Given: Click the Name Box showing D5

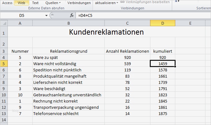Looking at the screenshot, I should (x=22, y=16).
